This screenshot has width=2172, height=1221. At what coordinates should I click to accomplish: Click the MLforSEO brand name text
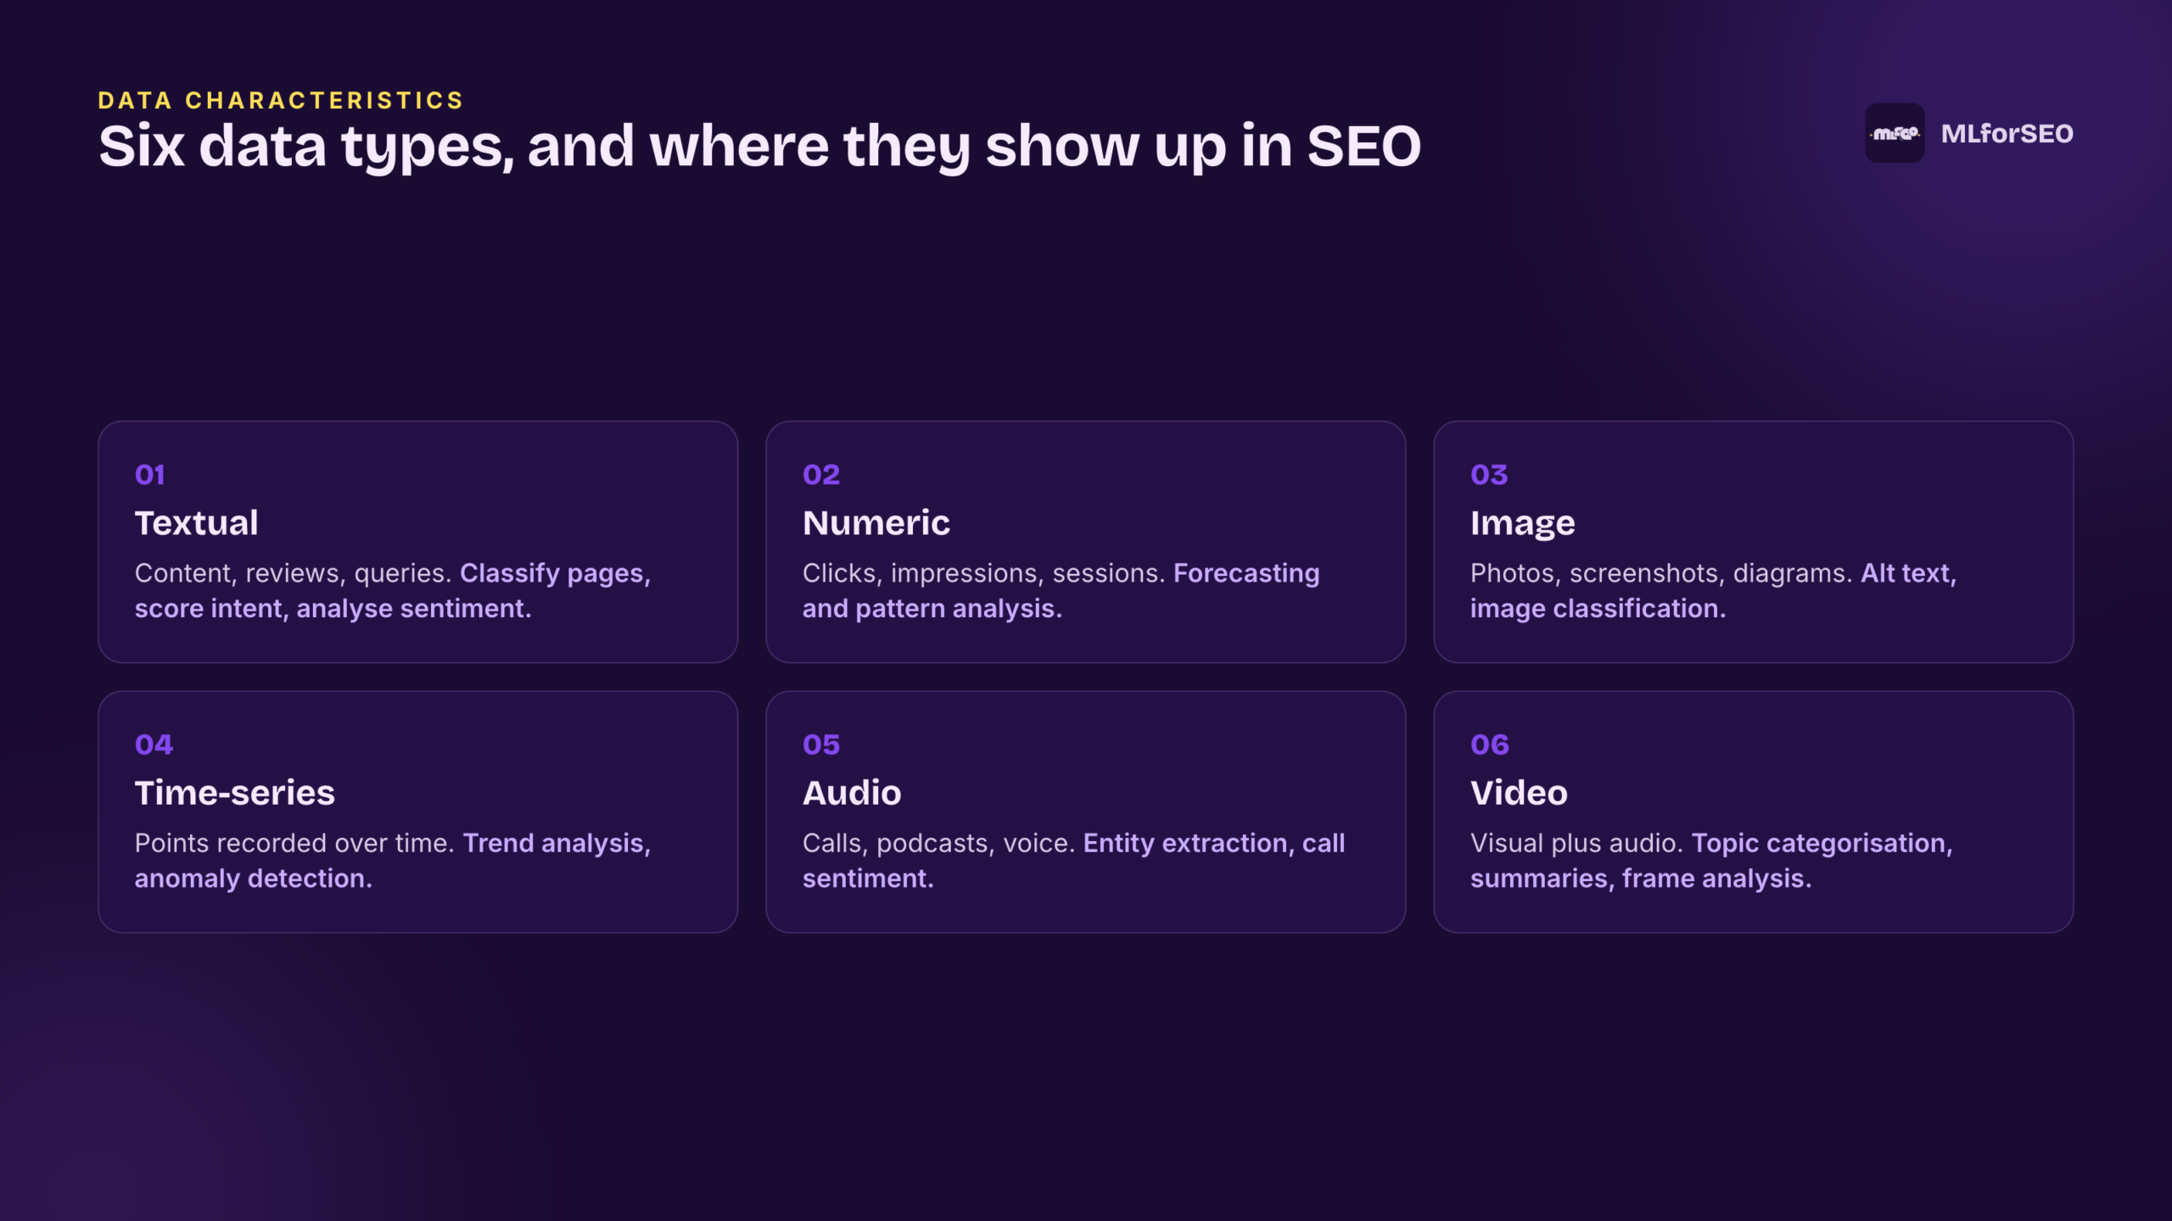pos(2007,134)
